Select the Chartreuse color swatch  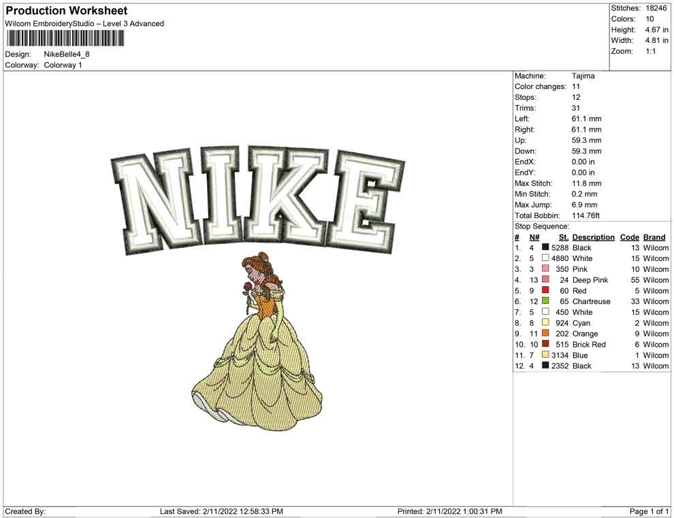545,301
